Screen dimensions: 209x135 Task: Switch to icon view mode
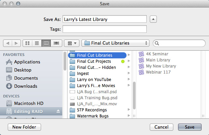coord(28,43)
